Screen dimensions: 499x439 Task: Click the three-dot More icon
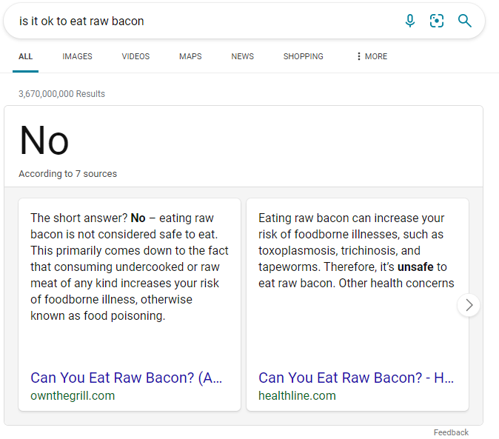tap(359, 56)
